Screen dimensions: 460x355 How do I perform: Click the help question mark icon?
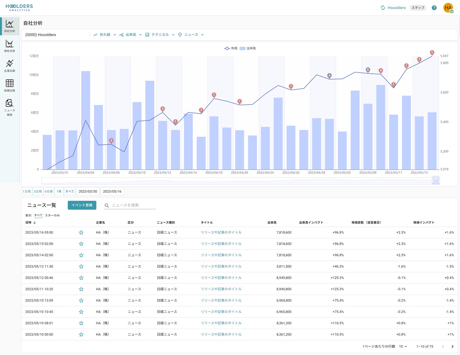pos(434,8)
